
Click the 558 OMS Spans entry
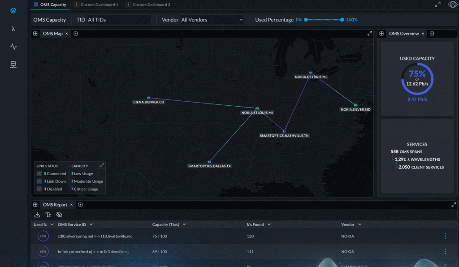pyautogui.click(x=406, y=151)
